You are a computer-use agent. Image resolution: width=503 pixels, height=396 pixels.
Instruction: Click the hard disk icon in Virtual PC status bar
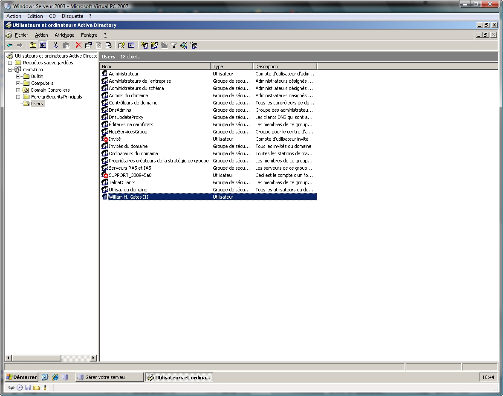(11, 387)
